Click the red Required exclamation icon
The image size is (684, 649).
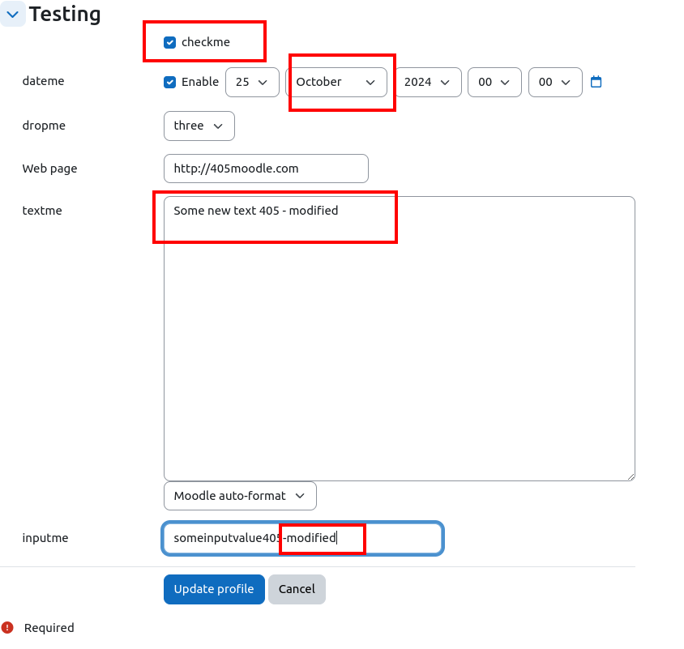[x=7, y=627]
